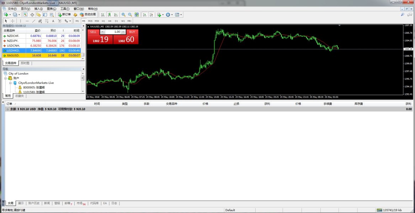Toggle the AutoTrading (自动交易) button
The width and height of the screenshot is (415, 213).
tap(88, 15)
